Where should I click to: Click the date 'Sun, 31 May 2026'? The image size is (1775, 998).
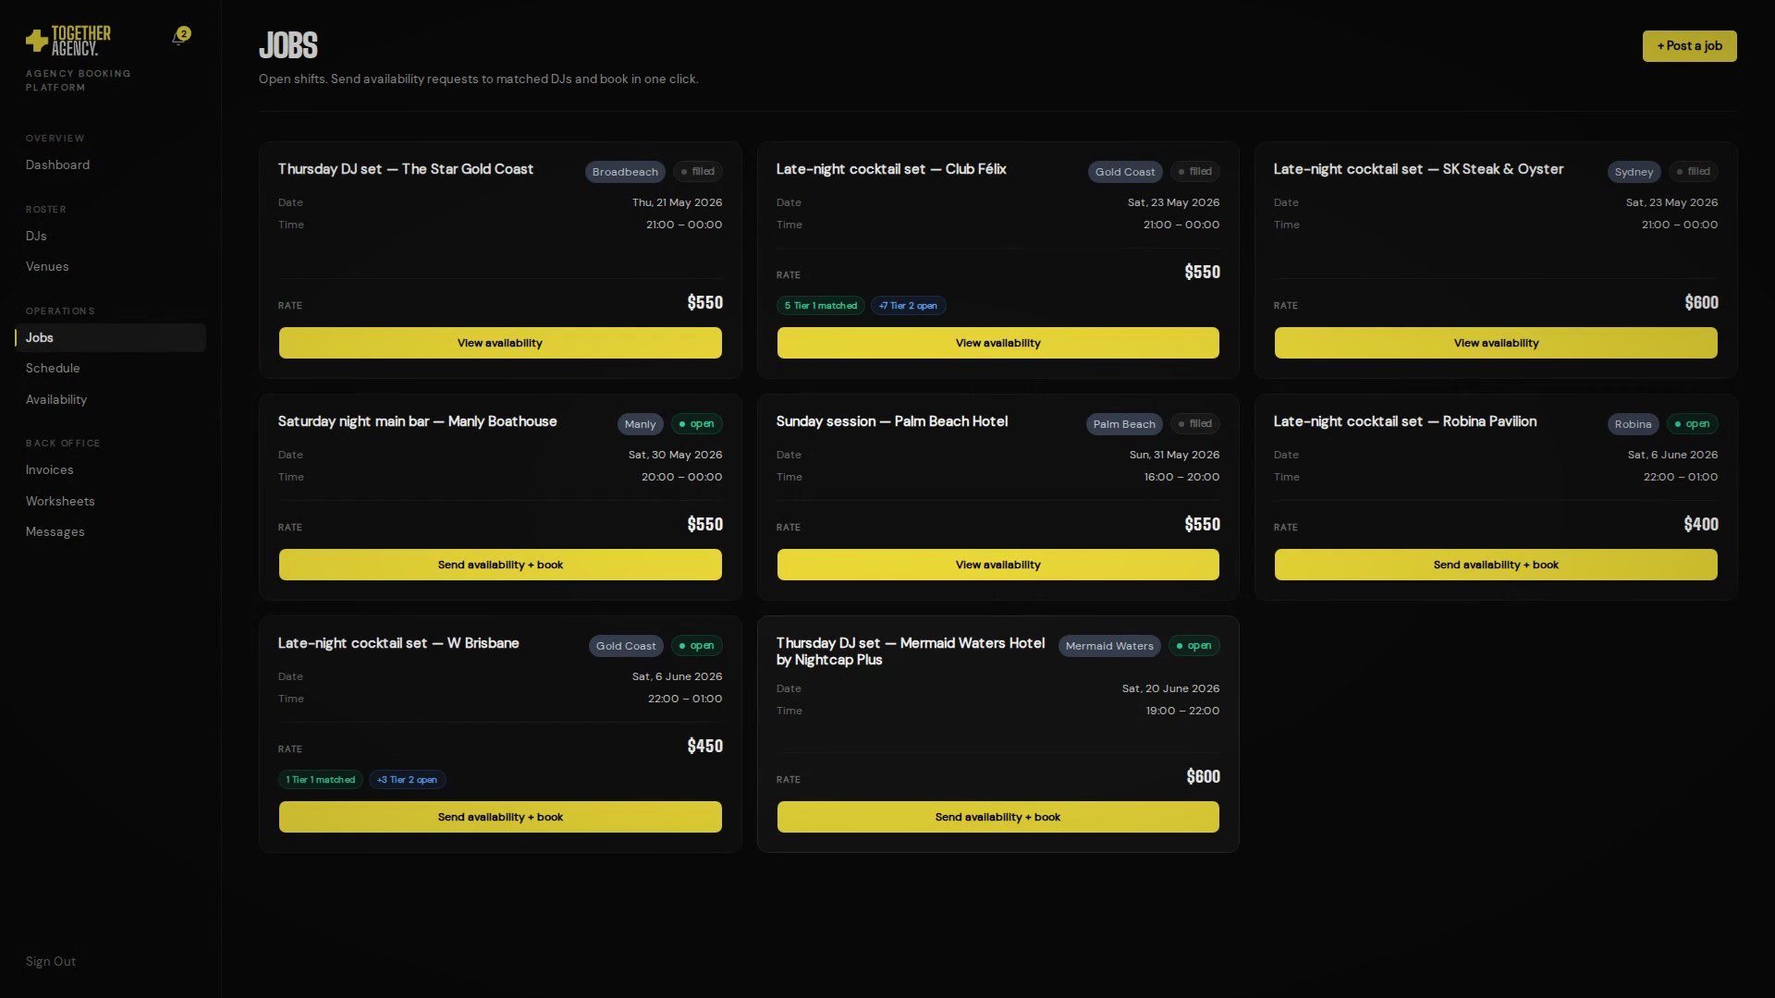(x=1174, y=455)
